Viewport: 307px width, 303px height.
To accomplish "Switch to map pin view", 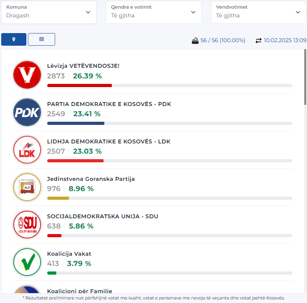I will [14, 39].
